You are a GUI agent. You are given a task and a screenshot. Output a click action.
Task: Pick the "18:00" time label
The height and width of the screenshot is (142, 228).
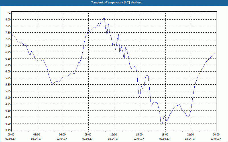165,135
